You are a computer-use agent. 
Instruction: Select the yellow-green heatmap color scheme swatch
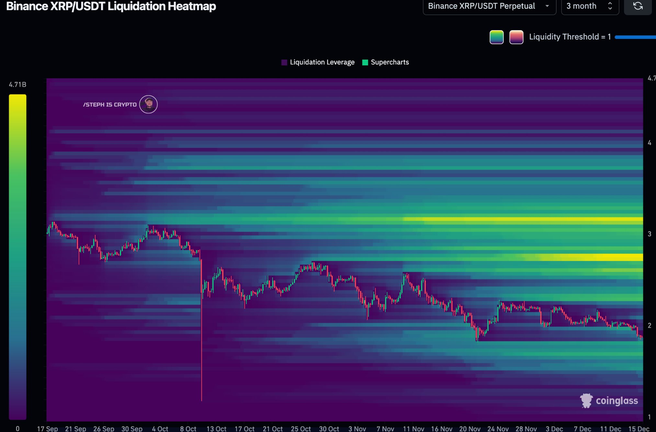pos(496,37)
